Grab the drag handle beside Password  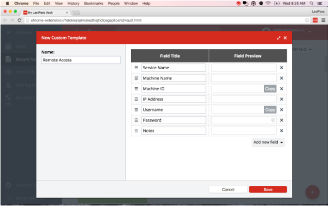[x=136, y=120]
